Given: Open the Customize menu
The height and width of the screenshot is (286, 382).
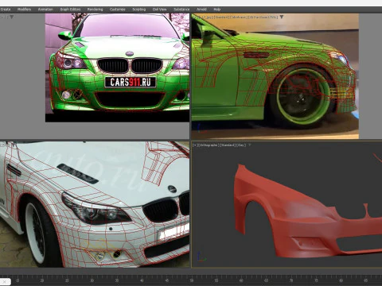Looking at the screenshot, I should (118, 10).
